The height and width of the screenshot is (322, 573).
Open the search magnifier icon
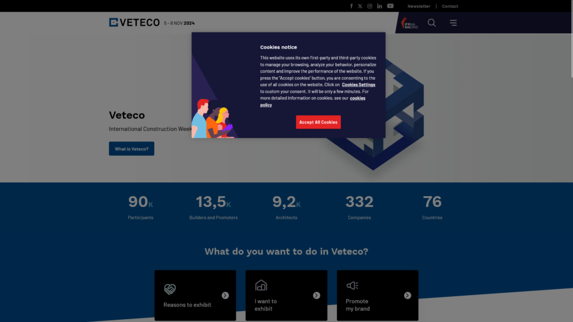tap(431, 22)
